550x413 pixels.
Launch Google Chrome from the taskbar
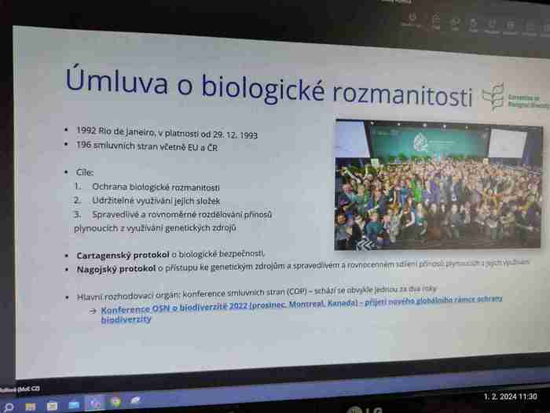(x=115, y=402)
